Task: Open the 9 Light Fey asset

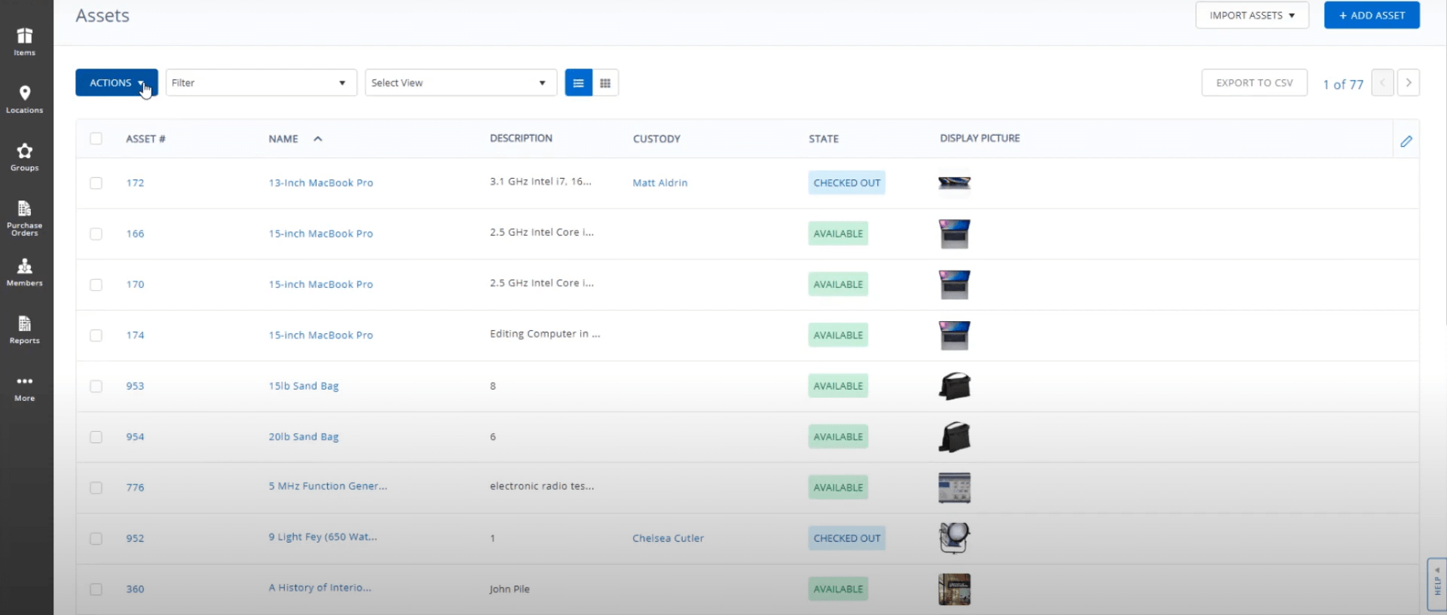Action: pos(323,537)
